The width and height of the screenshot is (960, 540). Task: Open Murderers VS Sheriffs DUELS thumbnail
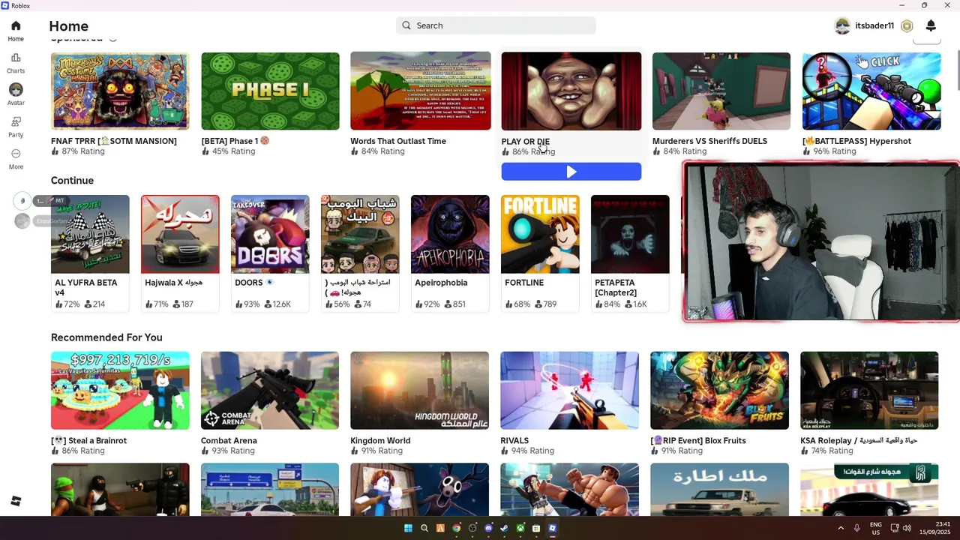click(721, 91)
